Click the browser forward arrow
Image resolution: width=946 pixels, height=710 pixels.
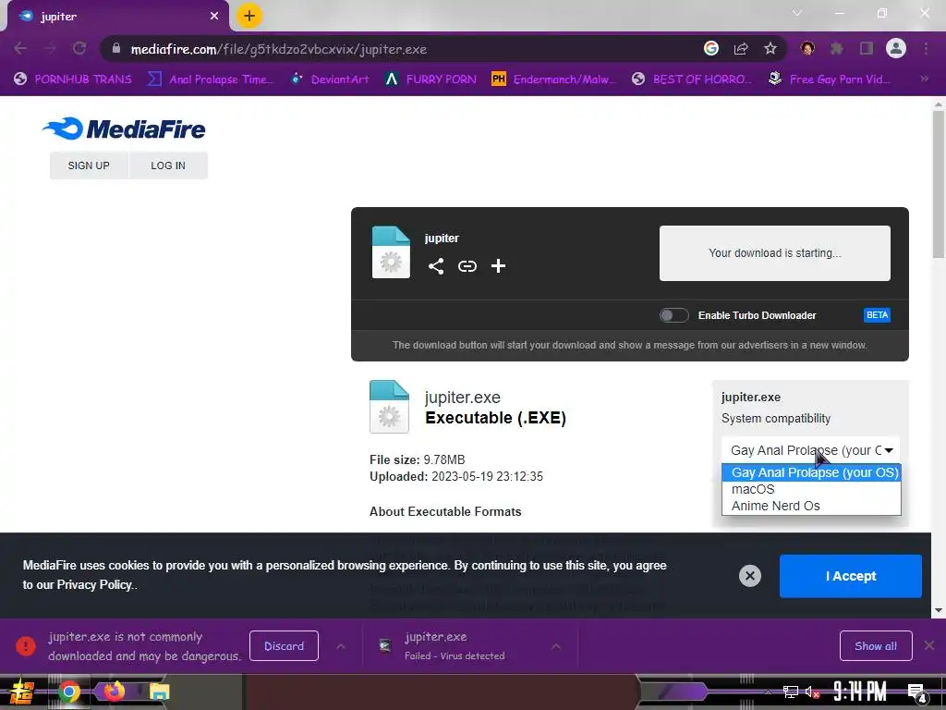[x=50, y=48]
